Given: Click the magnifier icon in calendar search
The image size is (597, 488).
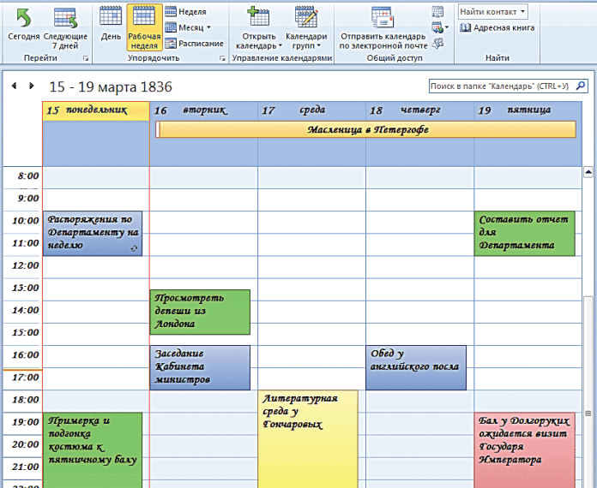Looking at the screenshot, I should point(581,86).
